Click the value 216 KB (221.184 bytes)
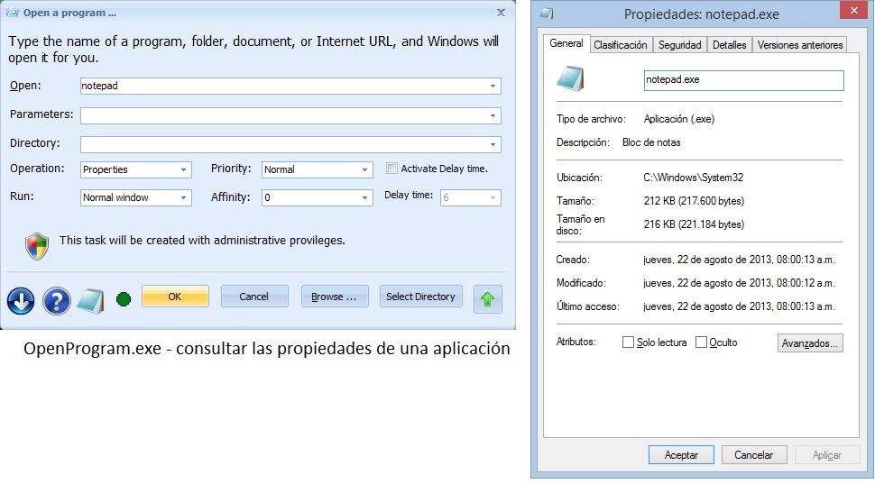Screen dimensions: 875x484 click(x=694, y=224)
